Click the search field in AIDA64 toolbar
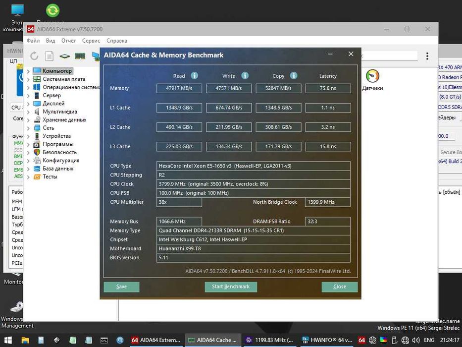The width and height of the screenshot is (462, 347). 389,56
